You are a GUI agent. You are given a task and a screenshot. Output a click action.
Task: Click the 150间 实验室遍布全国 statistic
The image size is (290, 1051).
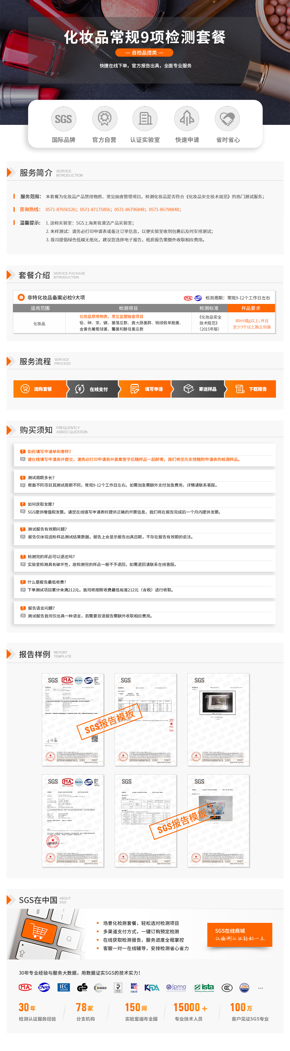[x=141, y=1013]
